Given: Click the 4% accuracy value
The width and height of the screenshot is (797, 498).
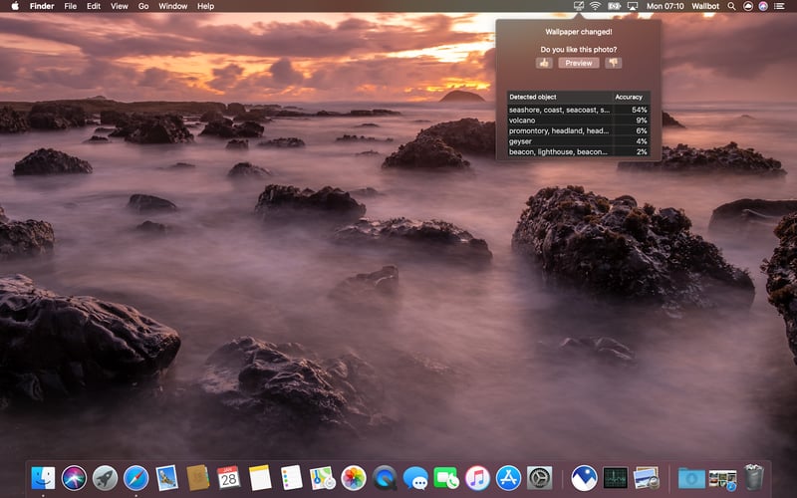Looking at the screenshot, I should [642, 141].
